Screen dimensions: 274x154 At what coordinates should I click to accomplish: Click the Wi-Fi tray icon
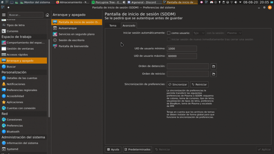coord(232,2)
